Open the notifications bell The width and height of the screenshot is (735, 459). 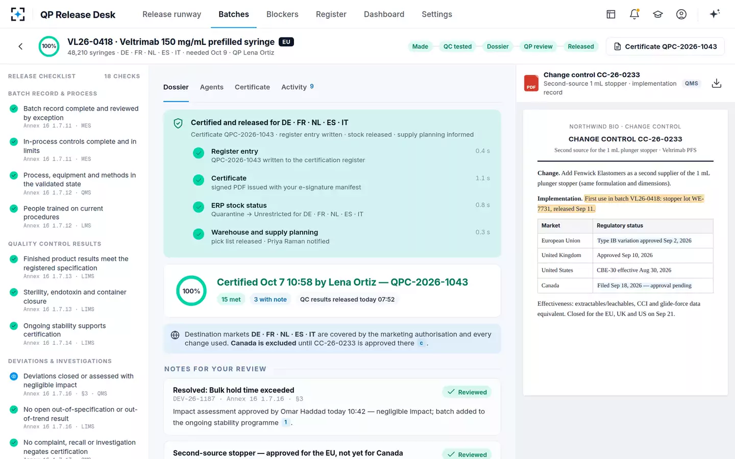[x=634, y=14]
